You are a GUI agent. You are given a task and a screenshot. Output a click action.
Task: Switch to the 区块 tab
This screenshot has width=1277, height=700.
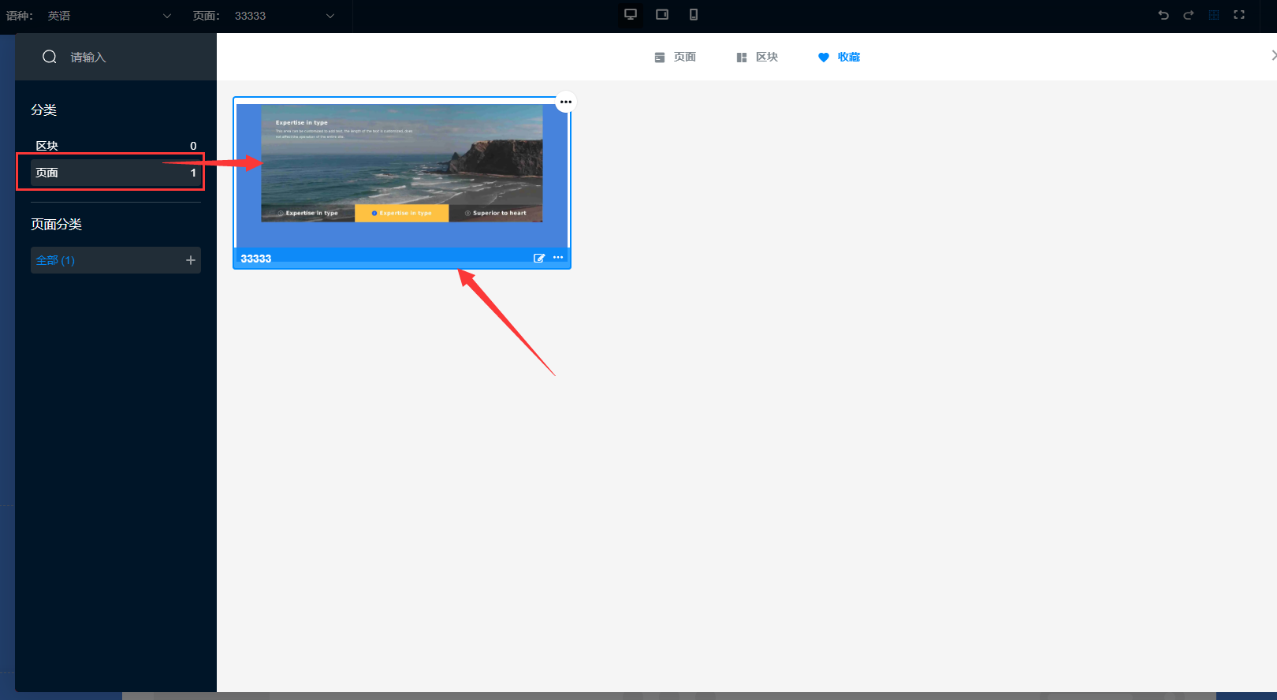coord(758,57)
